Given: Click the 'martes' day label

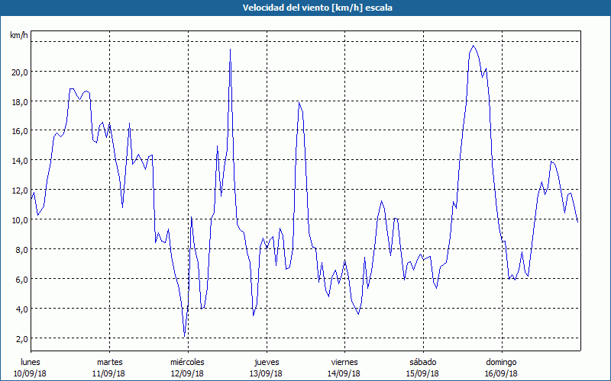Looking at the screenshot, I should pyautogui.click(x=110, y=362).
